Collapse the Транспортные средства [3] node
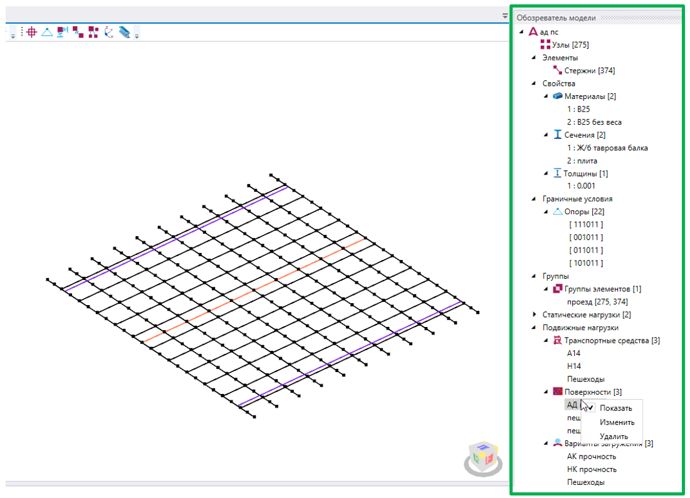This screenshot has width=690, height=498. click(x=546, y=340)
